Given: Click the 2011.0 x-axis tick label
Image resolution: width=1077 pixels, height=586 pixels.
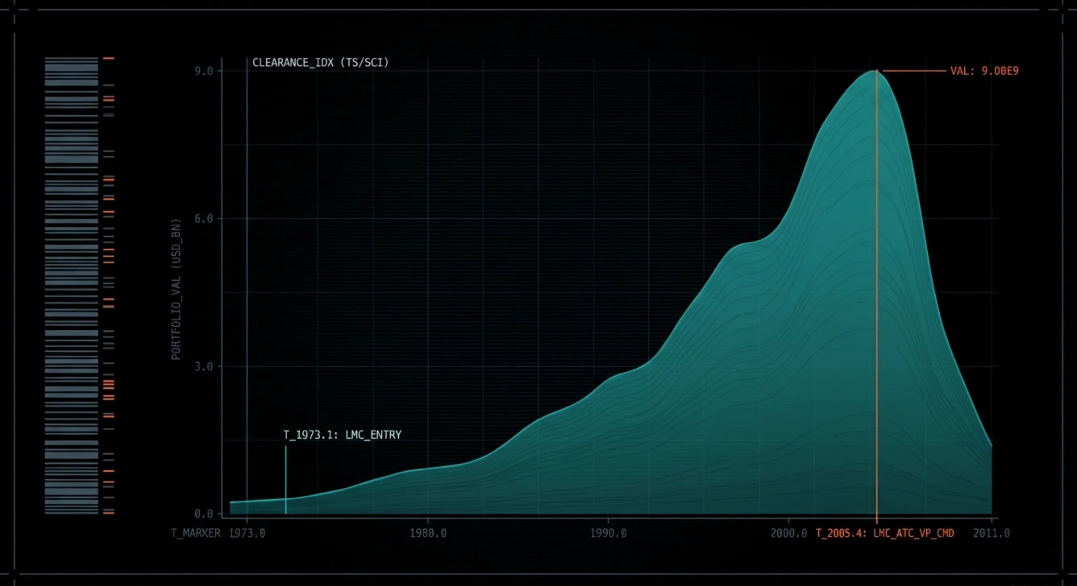Looking at the screenshot, I should pos(991,533).
